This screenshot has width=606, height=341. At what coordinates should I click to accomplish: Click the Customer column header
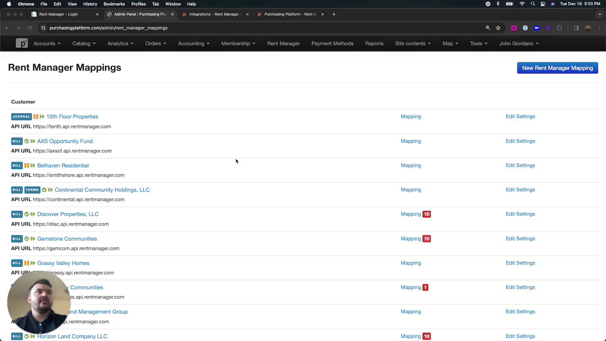point(23,102)
